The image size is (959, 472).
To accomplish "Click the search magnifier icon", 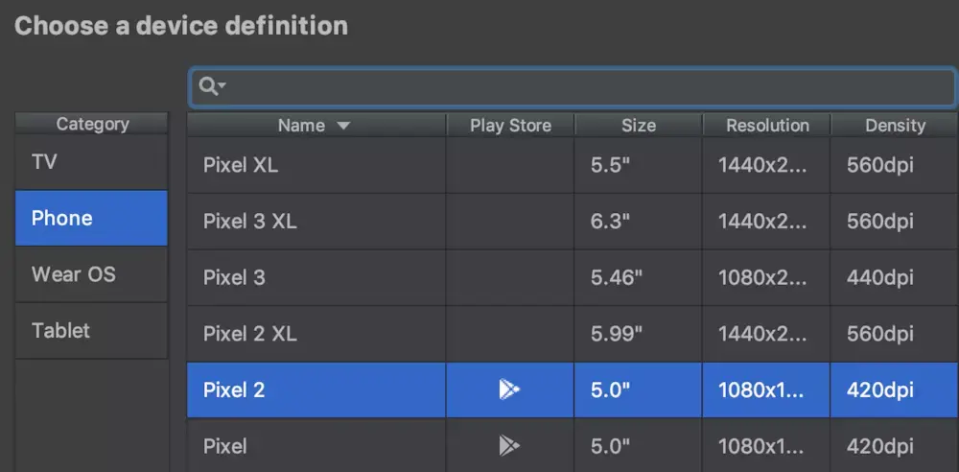I will point(208,87).
